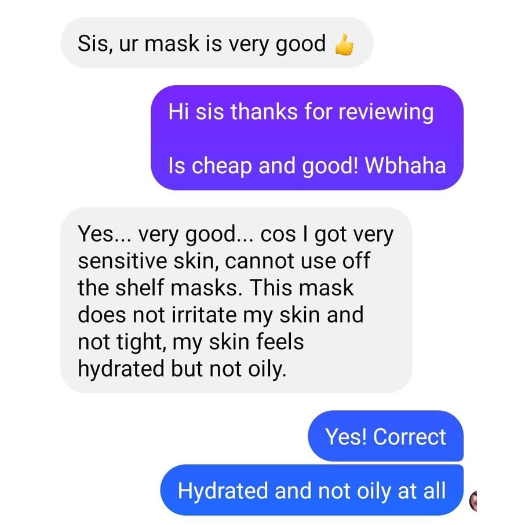The width and height of the screenshot is (525, 525).
Task: Click the word 'Correct' in blue bubble
Action: 410,436
